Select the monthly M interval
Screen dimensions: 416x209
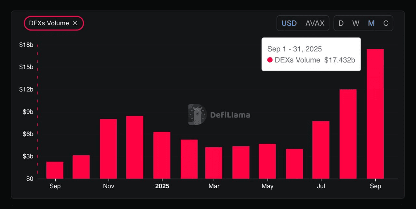[x=371, y=23]
